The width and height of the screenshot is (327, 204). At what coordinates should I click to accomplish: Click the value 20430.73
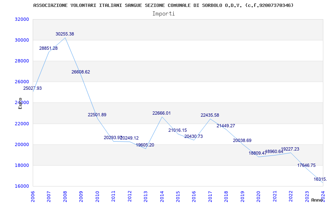point(193,137)
